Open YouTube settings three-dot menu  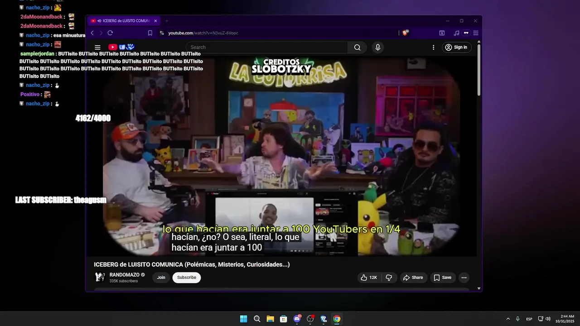(x=433, y=47)
